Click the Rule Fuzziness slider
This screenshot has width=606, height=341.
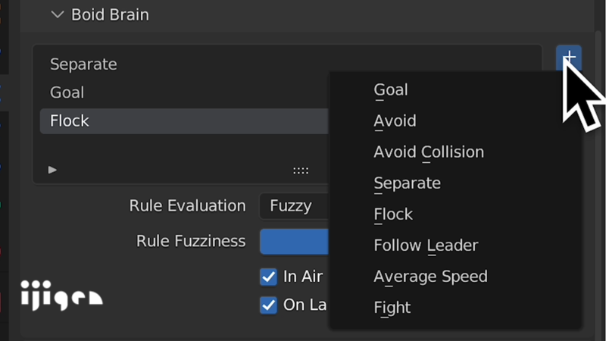point(295,241)
